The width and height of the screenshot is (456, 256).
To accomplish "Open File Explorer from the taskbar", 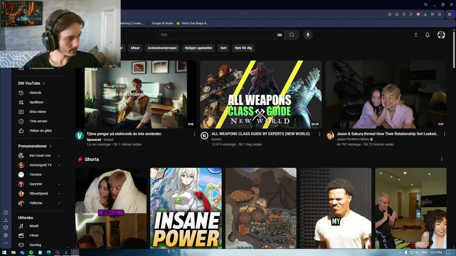I will tap(14, 252).
